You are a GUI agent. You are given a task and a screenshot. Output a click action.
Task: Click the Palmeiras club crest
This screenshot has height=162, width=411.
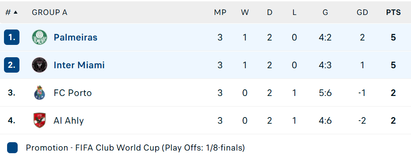pyautogui.click(x=40, y=37)
